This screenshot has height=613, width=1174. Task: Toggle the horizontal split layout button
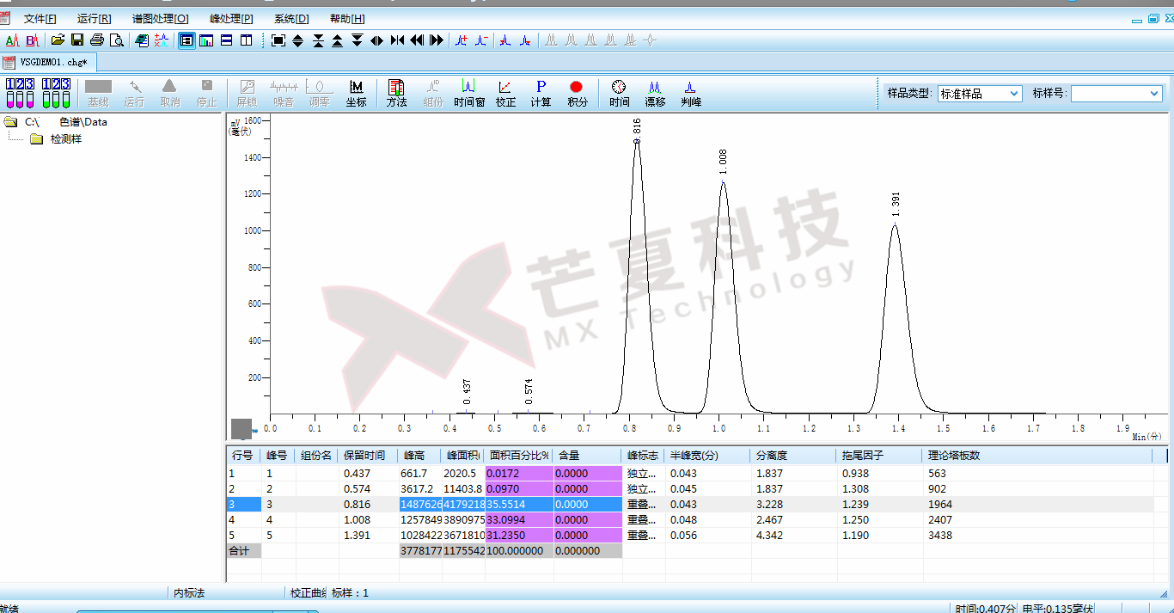click(x=226, y=40)
